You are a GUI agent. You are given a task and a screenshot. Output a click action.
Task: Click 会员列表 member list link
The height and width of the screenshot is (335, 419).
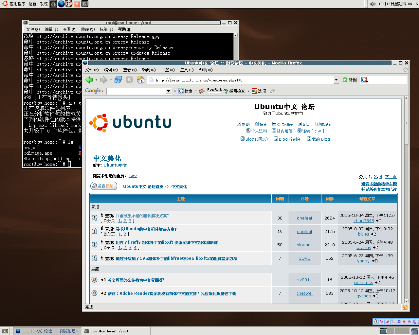[x=282, y=124]
